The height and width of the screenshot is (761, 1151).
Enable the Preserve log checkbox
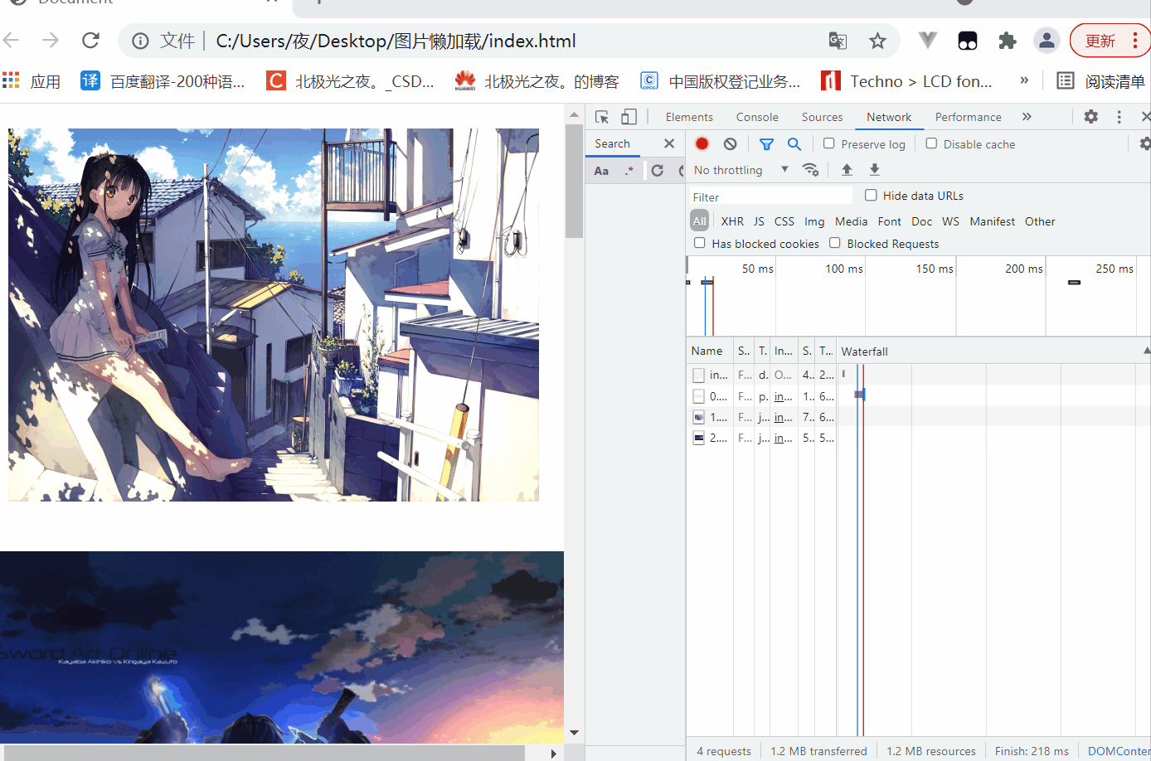point(828,143)
